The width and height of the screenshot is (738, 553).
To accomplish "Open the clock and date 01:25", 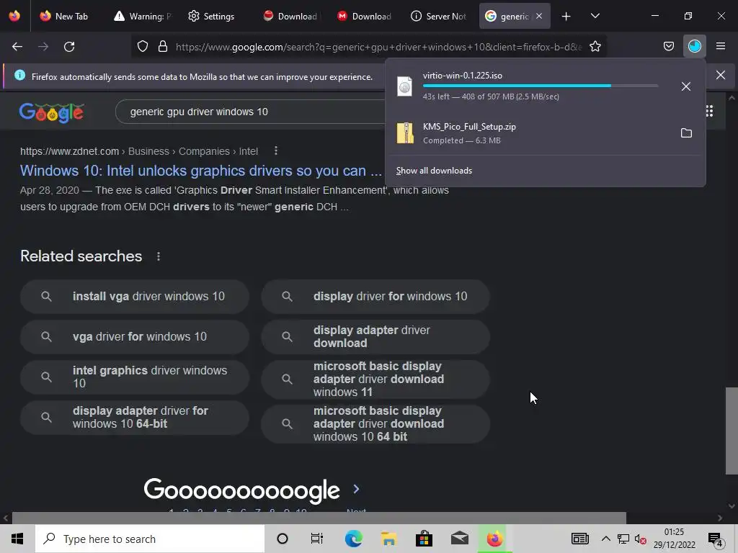I will pos(674,539).
